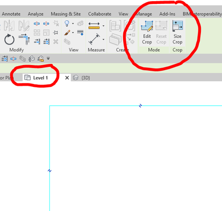Select the crop region break mark on top edge

pos(140,106)
